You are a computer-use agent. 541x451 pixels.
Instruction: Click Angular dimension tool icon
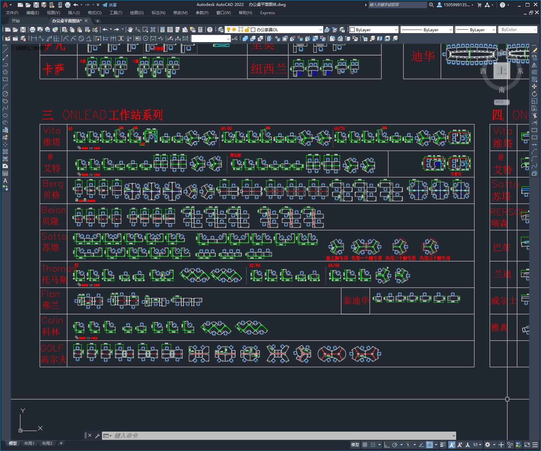88,38
